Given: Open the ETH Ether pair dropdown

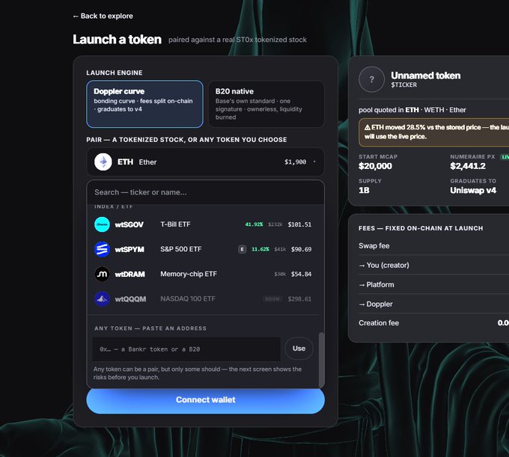Looking at the screenshot, I should 206,162.
